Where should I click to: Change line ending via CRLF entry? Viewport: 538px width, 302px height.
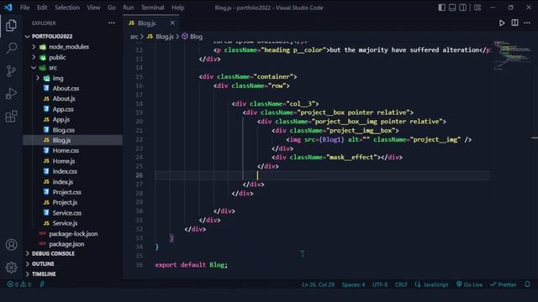coord(401,284)
